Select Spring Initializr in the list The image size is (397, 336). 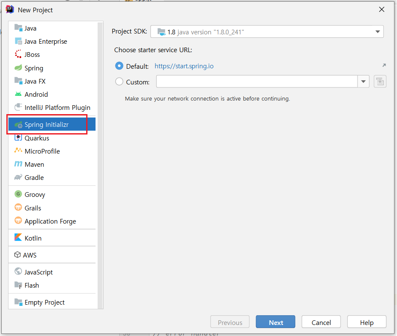click(x=52, y=124)
